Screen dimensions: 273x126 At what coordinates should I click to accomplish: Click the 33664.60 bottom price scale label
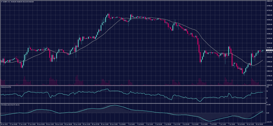pyautogui.click(x=268, y=85)
